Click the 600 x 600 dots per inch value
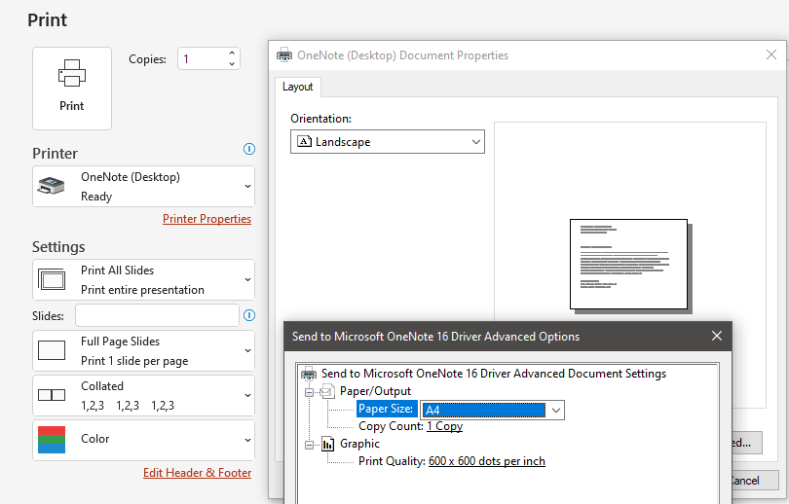This screenshot has height=504, width=789. 487,461
